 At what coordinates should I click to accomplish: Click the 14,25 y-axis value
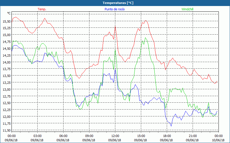(7, 55)
